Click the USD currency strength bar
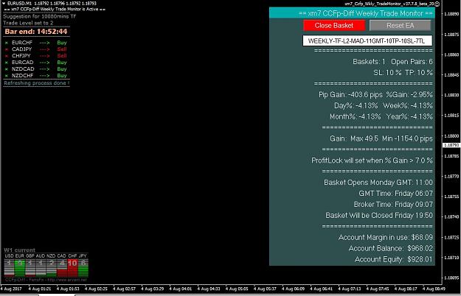Viewport: 461px width, 296px height. [9, 268]
